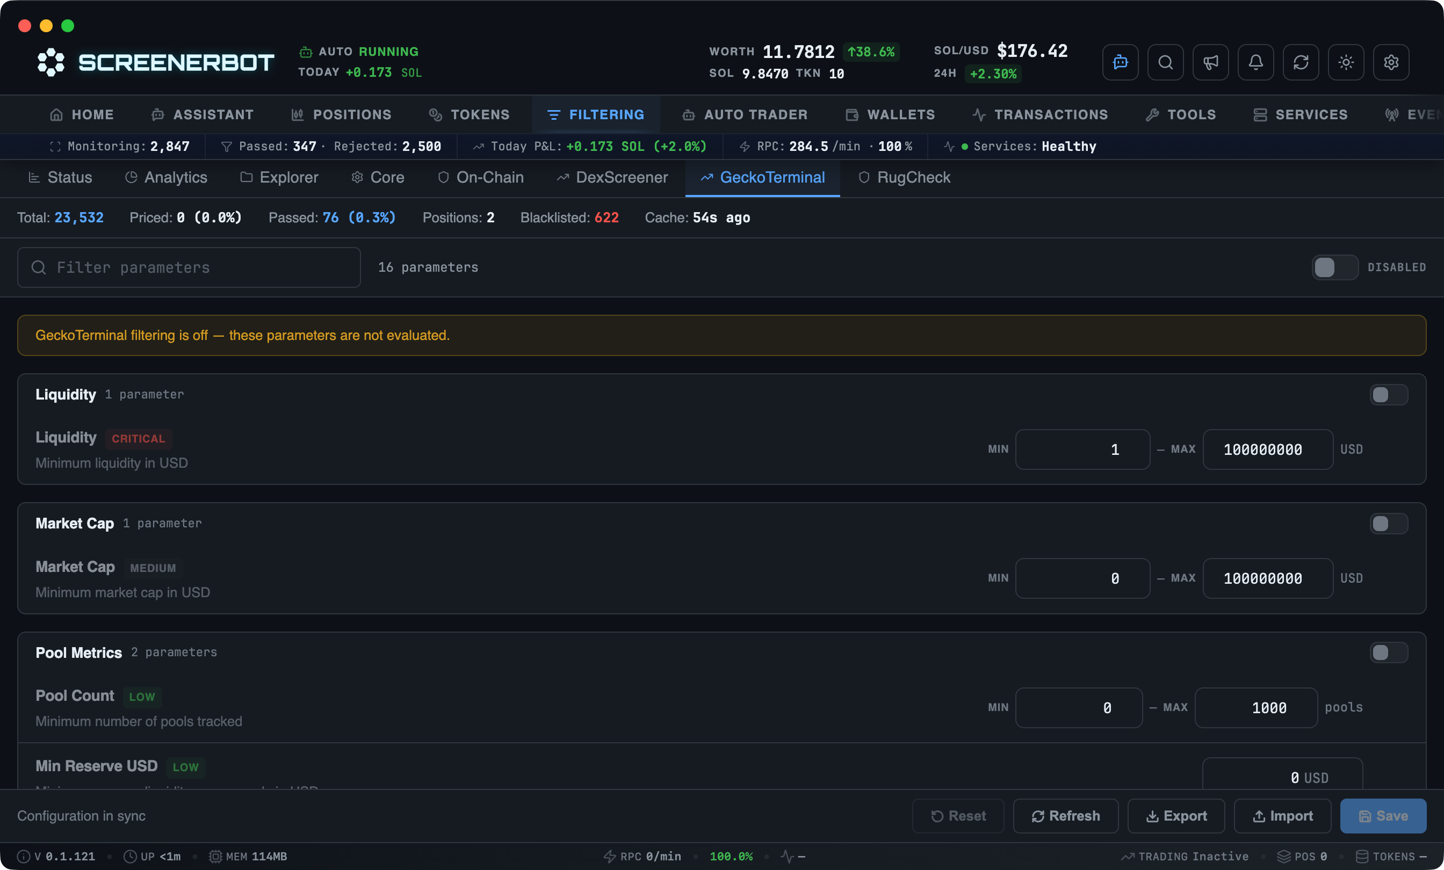
Task: Switch to the DexScreener sub-tab
Action: pyautogui.click(x=612, y=178)
